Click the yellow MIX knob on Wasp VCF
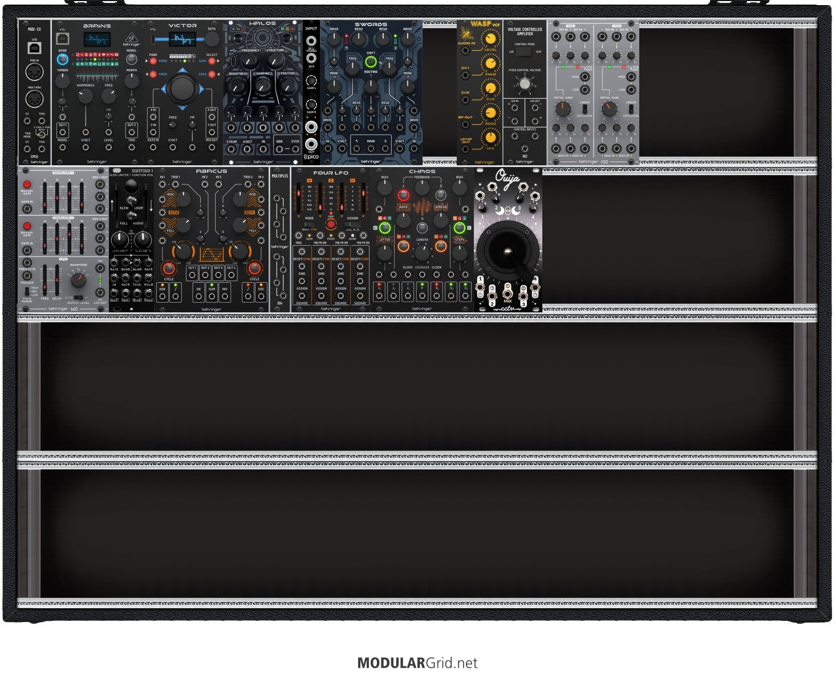 tap(489, 137)
